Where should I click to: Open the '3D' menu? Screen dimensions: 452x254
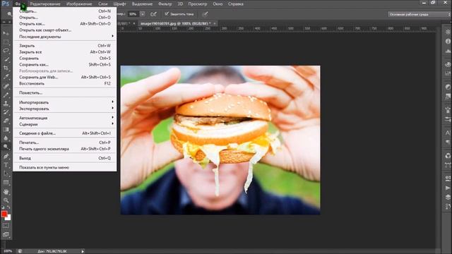point(180,4)
